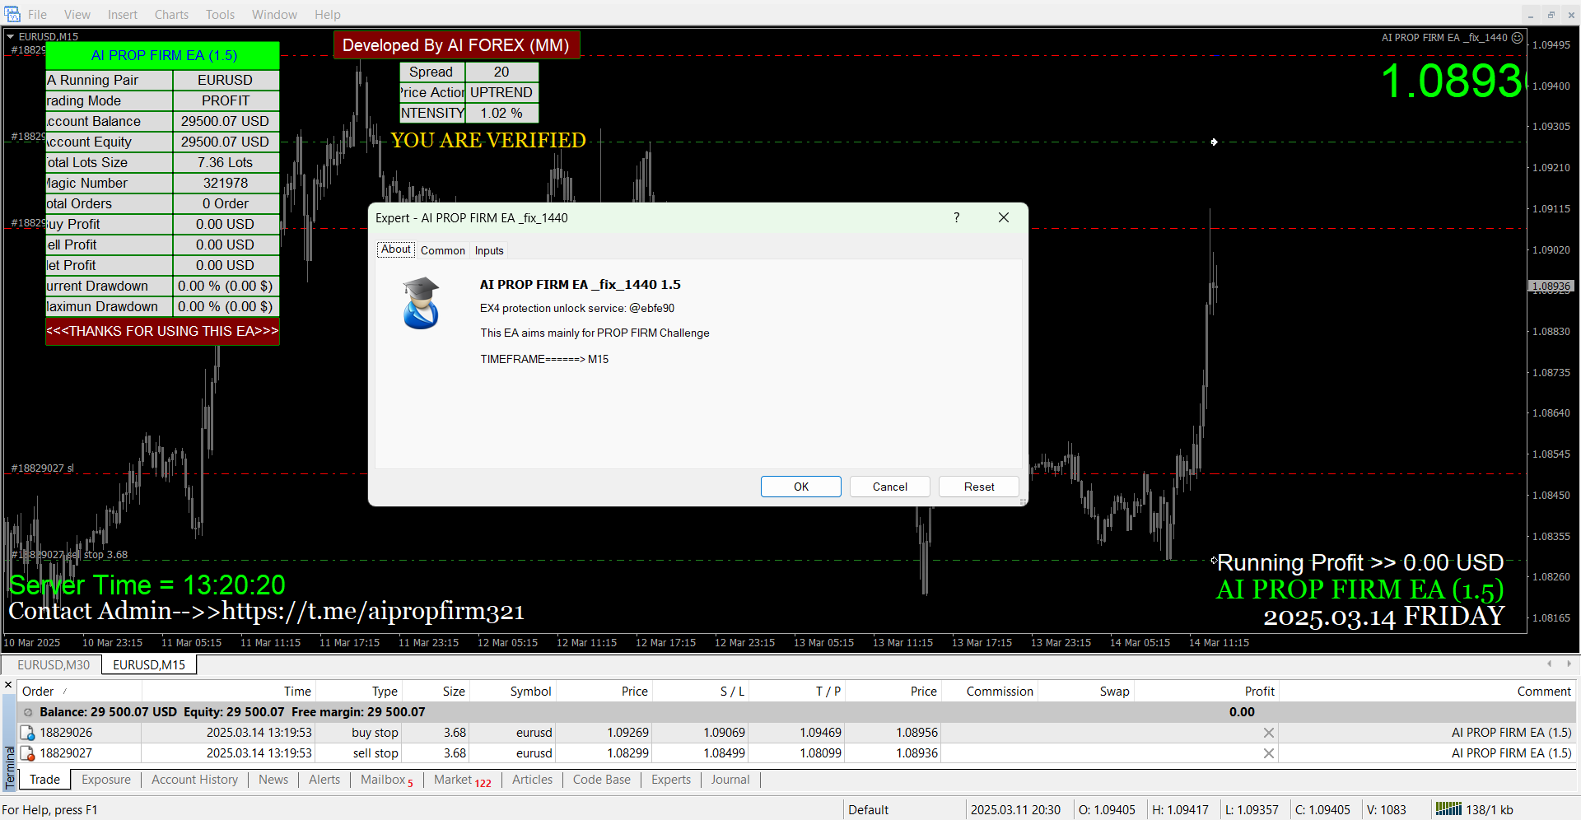Close the Terminal panel with its X
Screen dimensions: 1581x820
(x=8, y=685)
